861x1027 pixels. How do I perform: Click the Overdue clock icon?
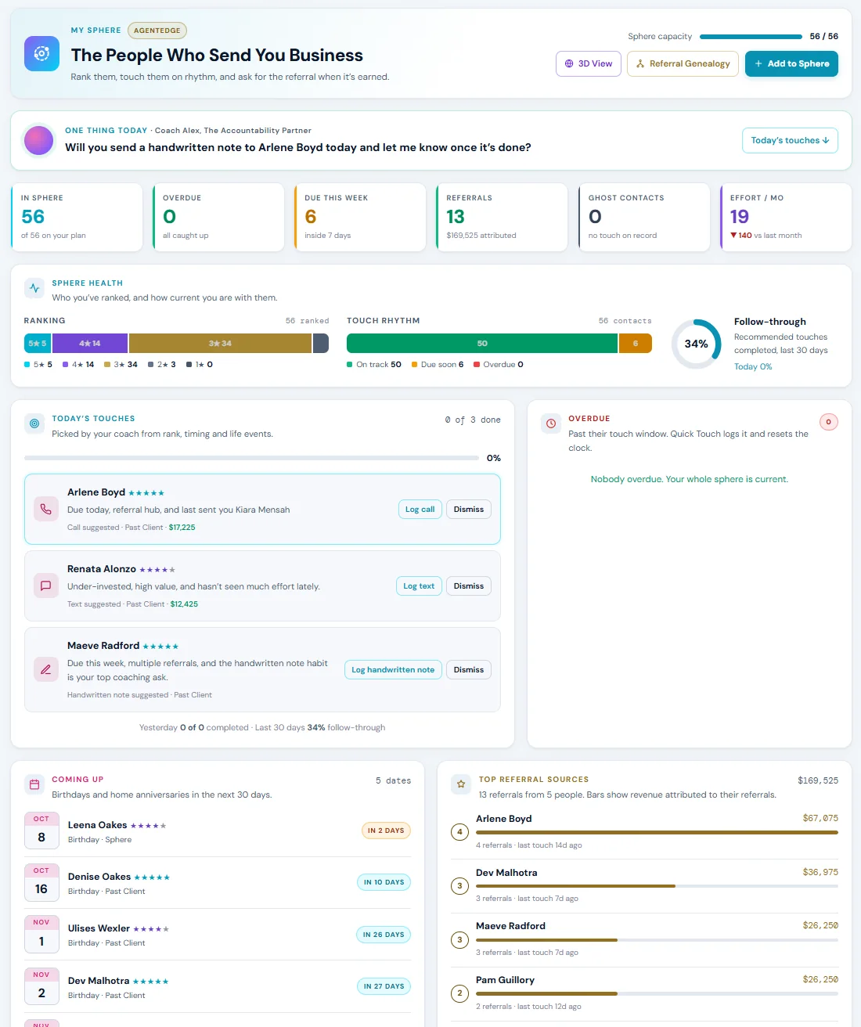click(551, 423)
